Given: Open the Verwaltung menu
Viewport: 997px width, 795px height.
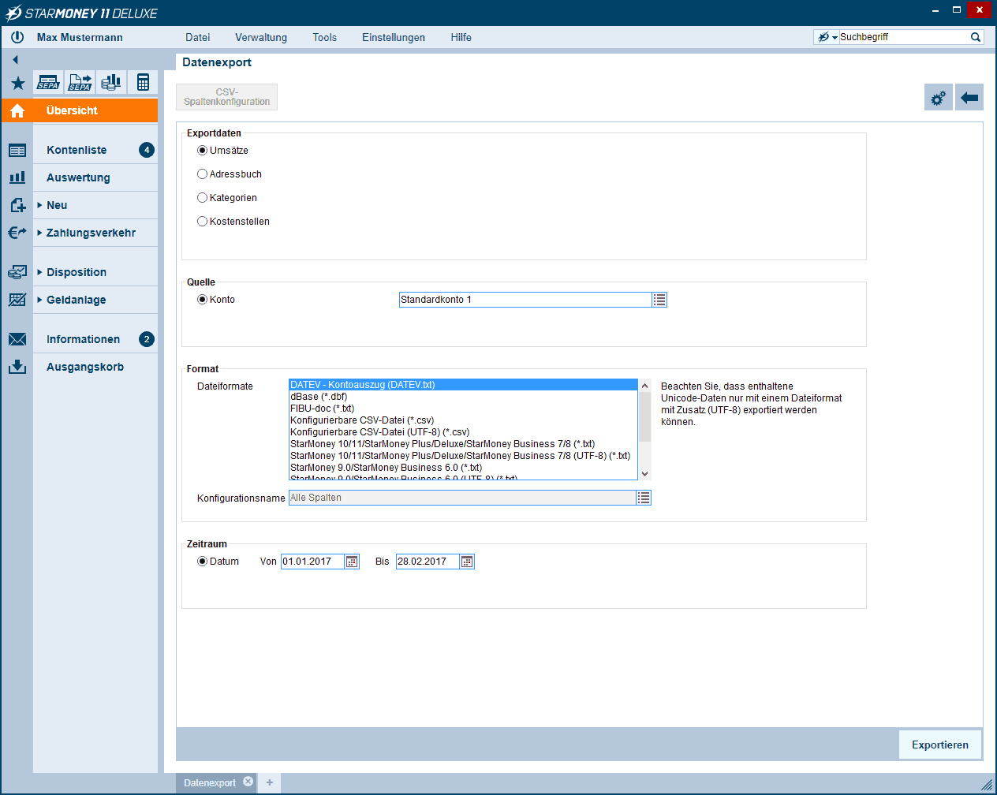Looking at the screenshot, I should pos(261,37).
